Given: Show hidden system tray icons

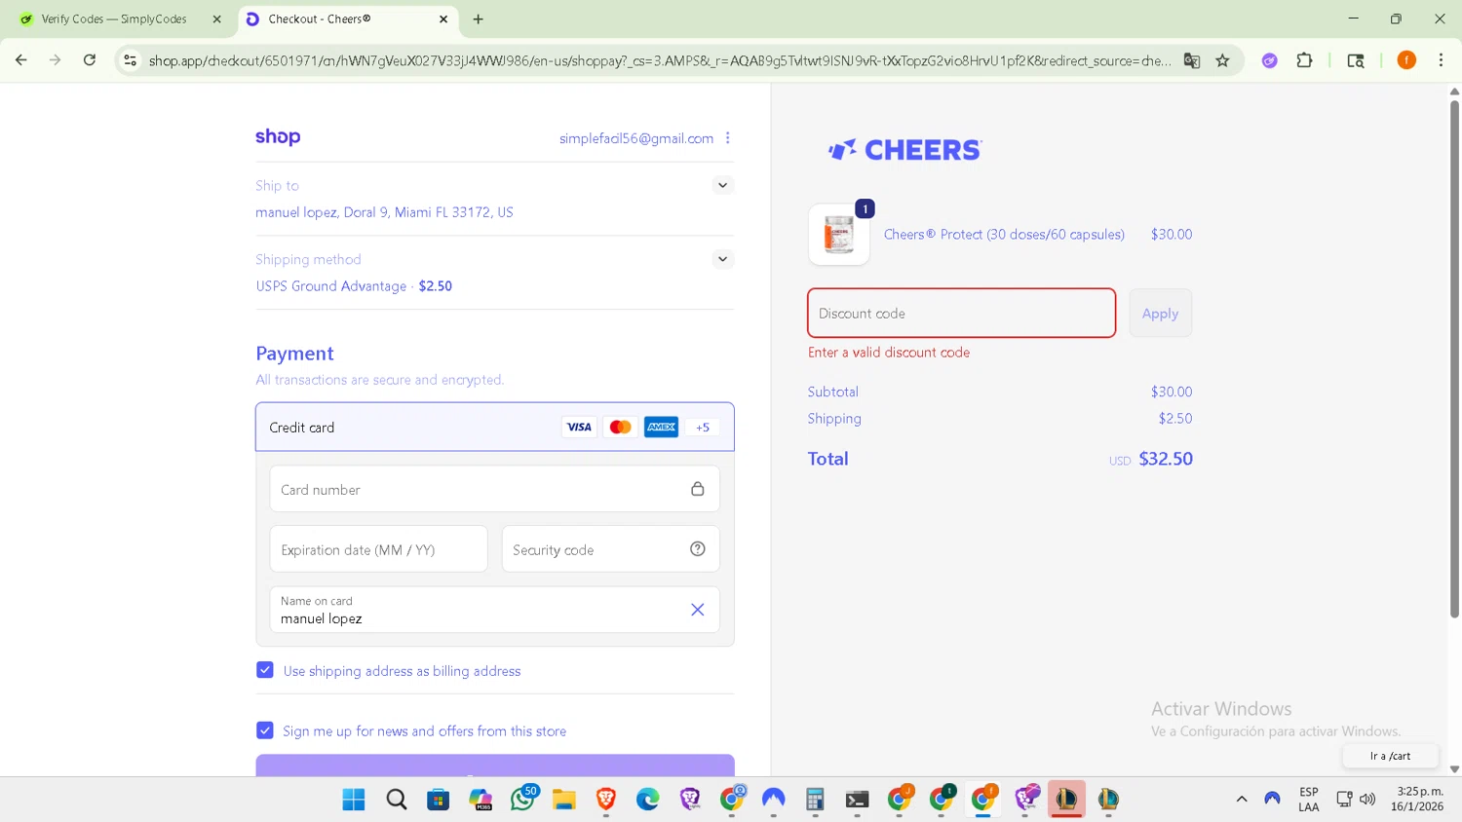Looking at the screenshot, I should pos(1242,800).
